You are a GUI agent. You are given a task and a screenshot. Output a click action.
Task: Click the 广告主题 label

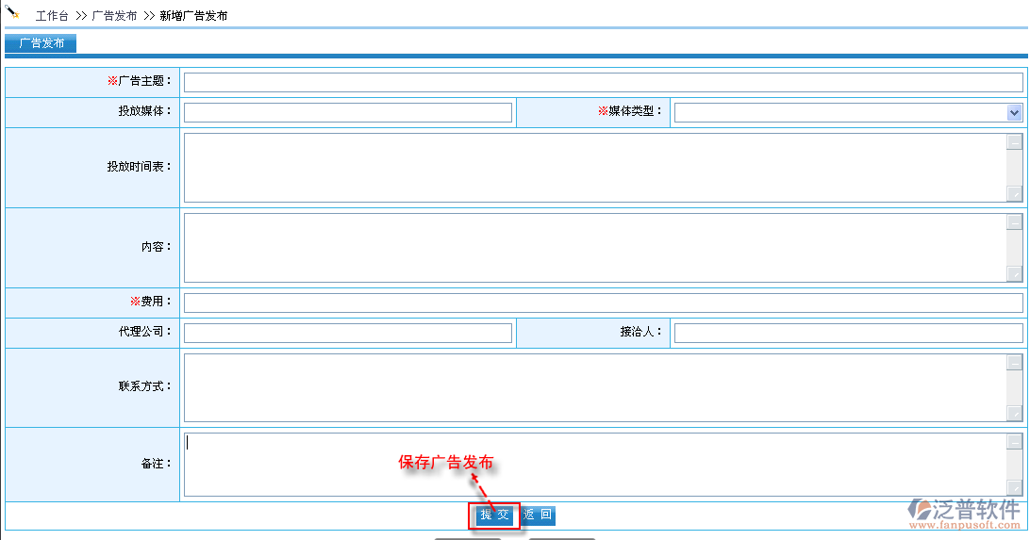(140, 81)
